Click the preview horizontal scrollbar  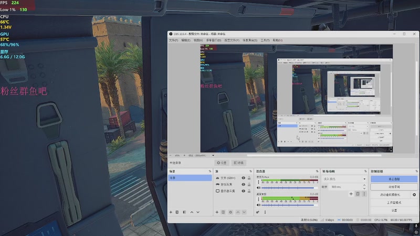314,155
